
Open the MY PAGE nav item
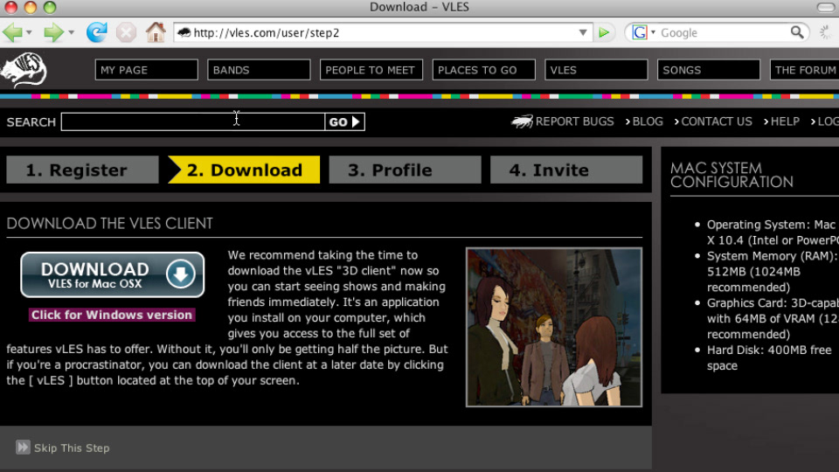[x=147, y=70]
